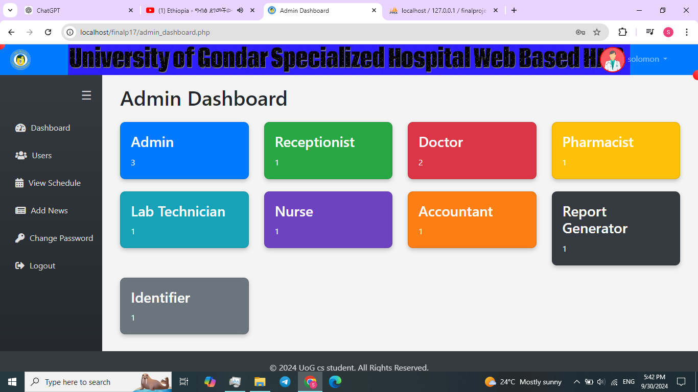Click the Users group icon

21,156
